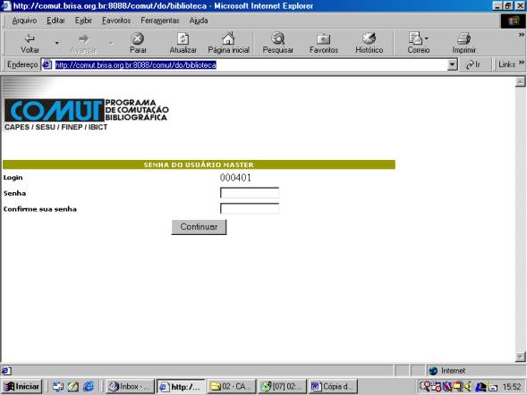Expand the Voltar history dropdown arrow
The image size is (527, 395).
[56, 43]
